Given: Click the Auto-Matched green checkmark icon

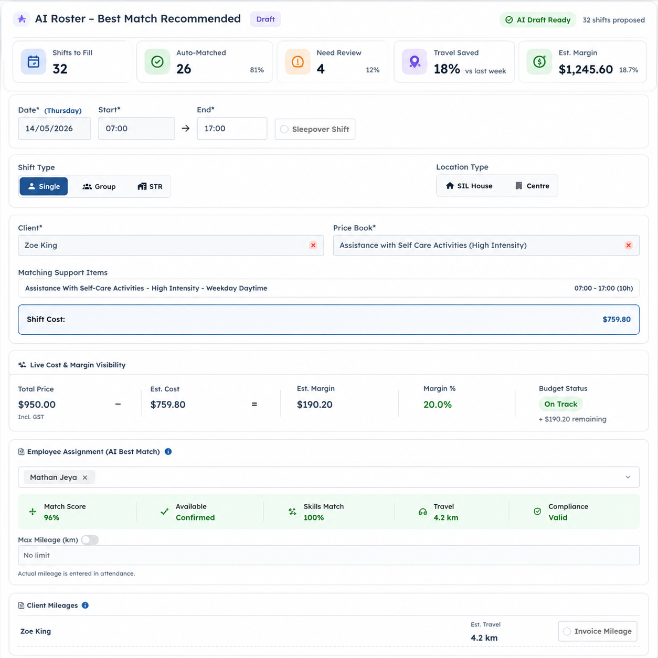Looking at the screenshot, I should tap(157, 62).
